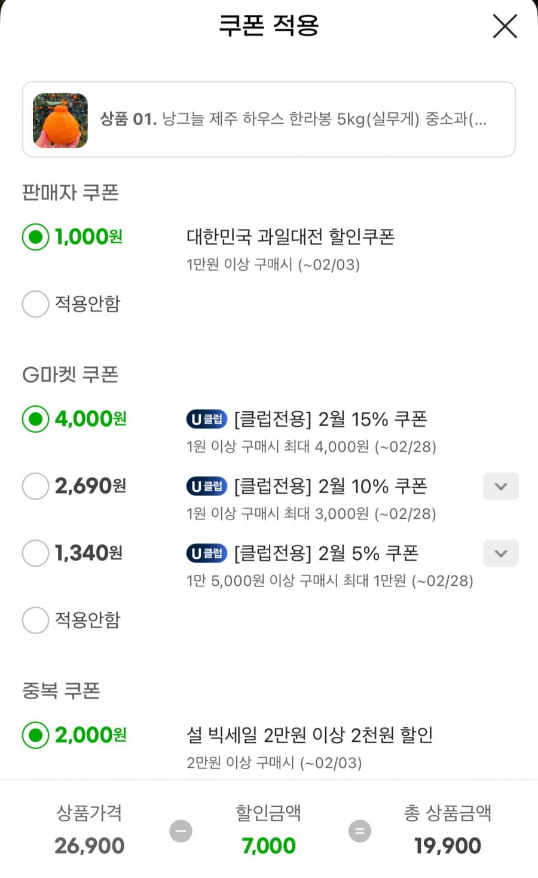Expand the 2월 5% 쿠폰 details chevron
Image resolution: width=538 pixels, height=878 pixels.
500,553
